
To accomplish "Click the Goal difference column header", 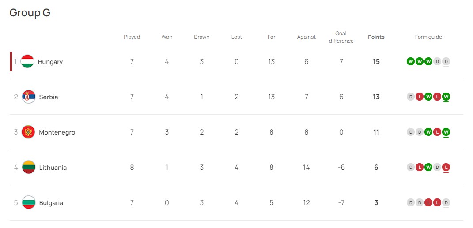I will (x=341, y=37).
